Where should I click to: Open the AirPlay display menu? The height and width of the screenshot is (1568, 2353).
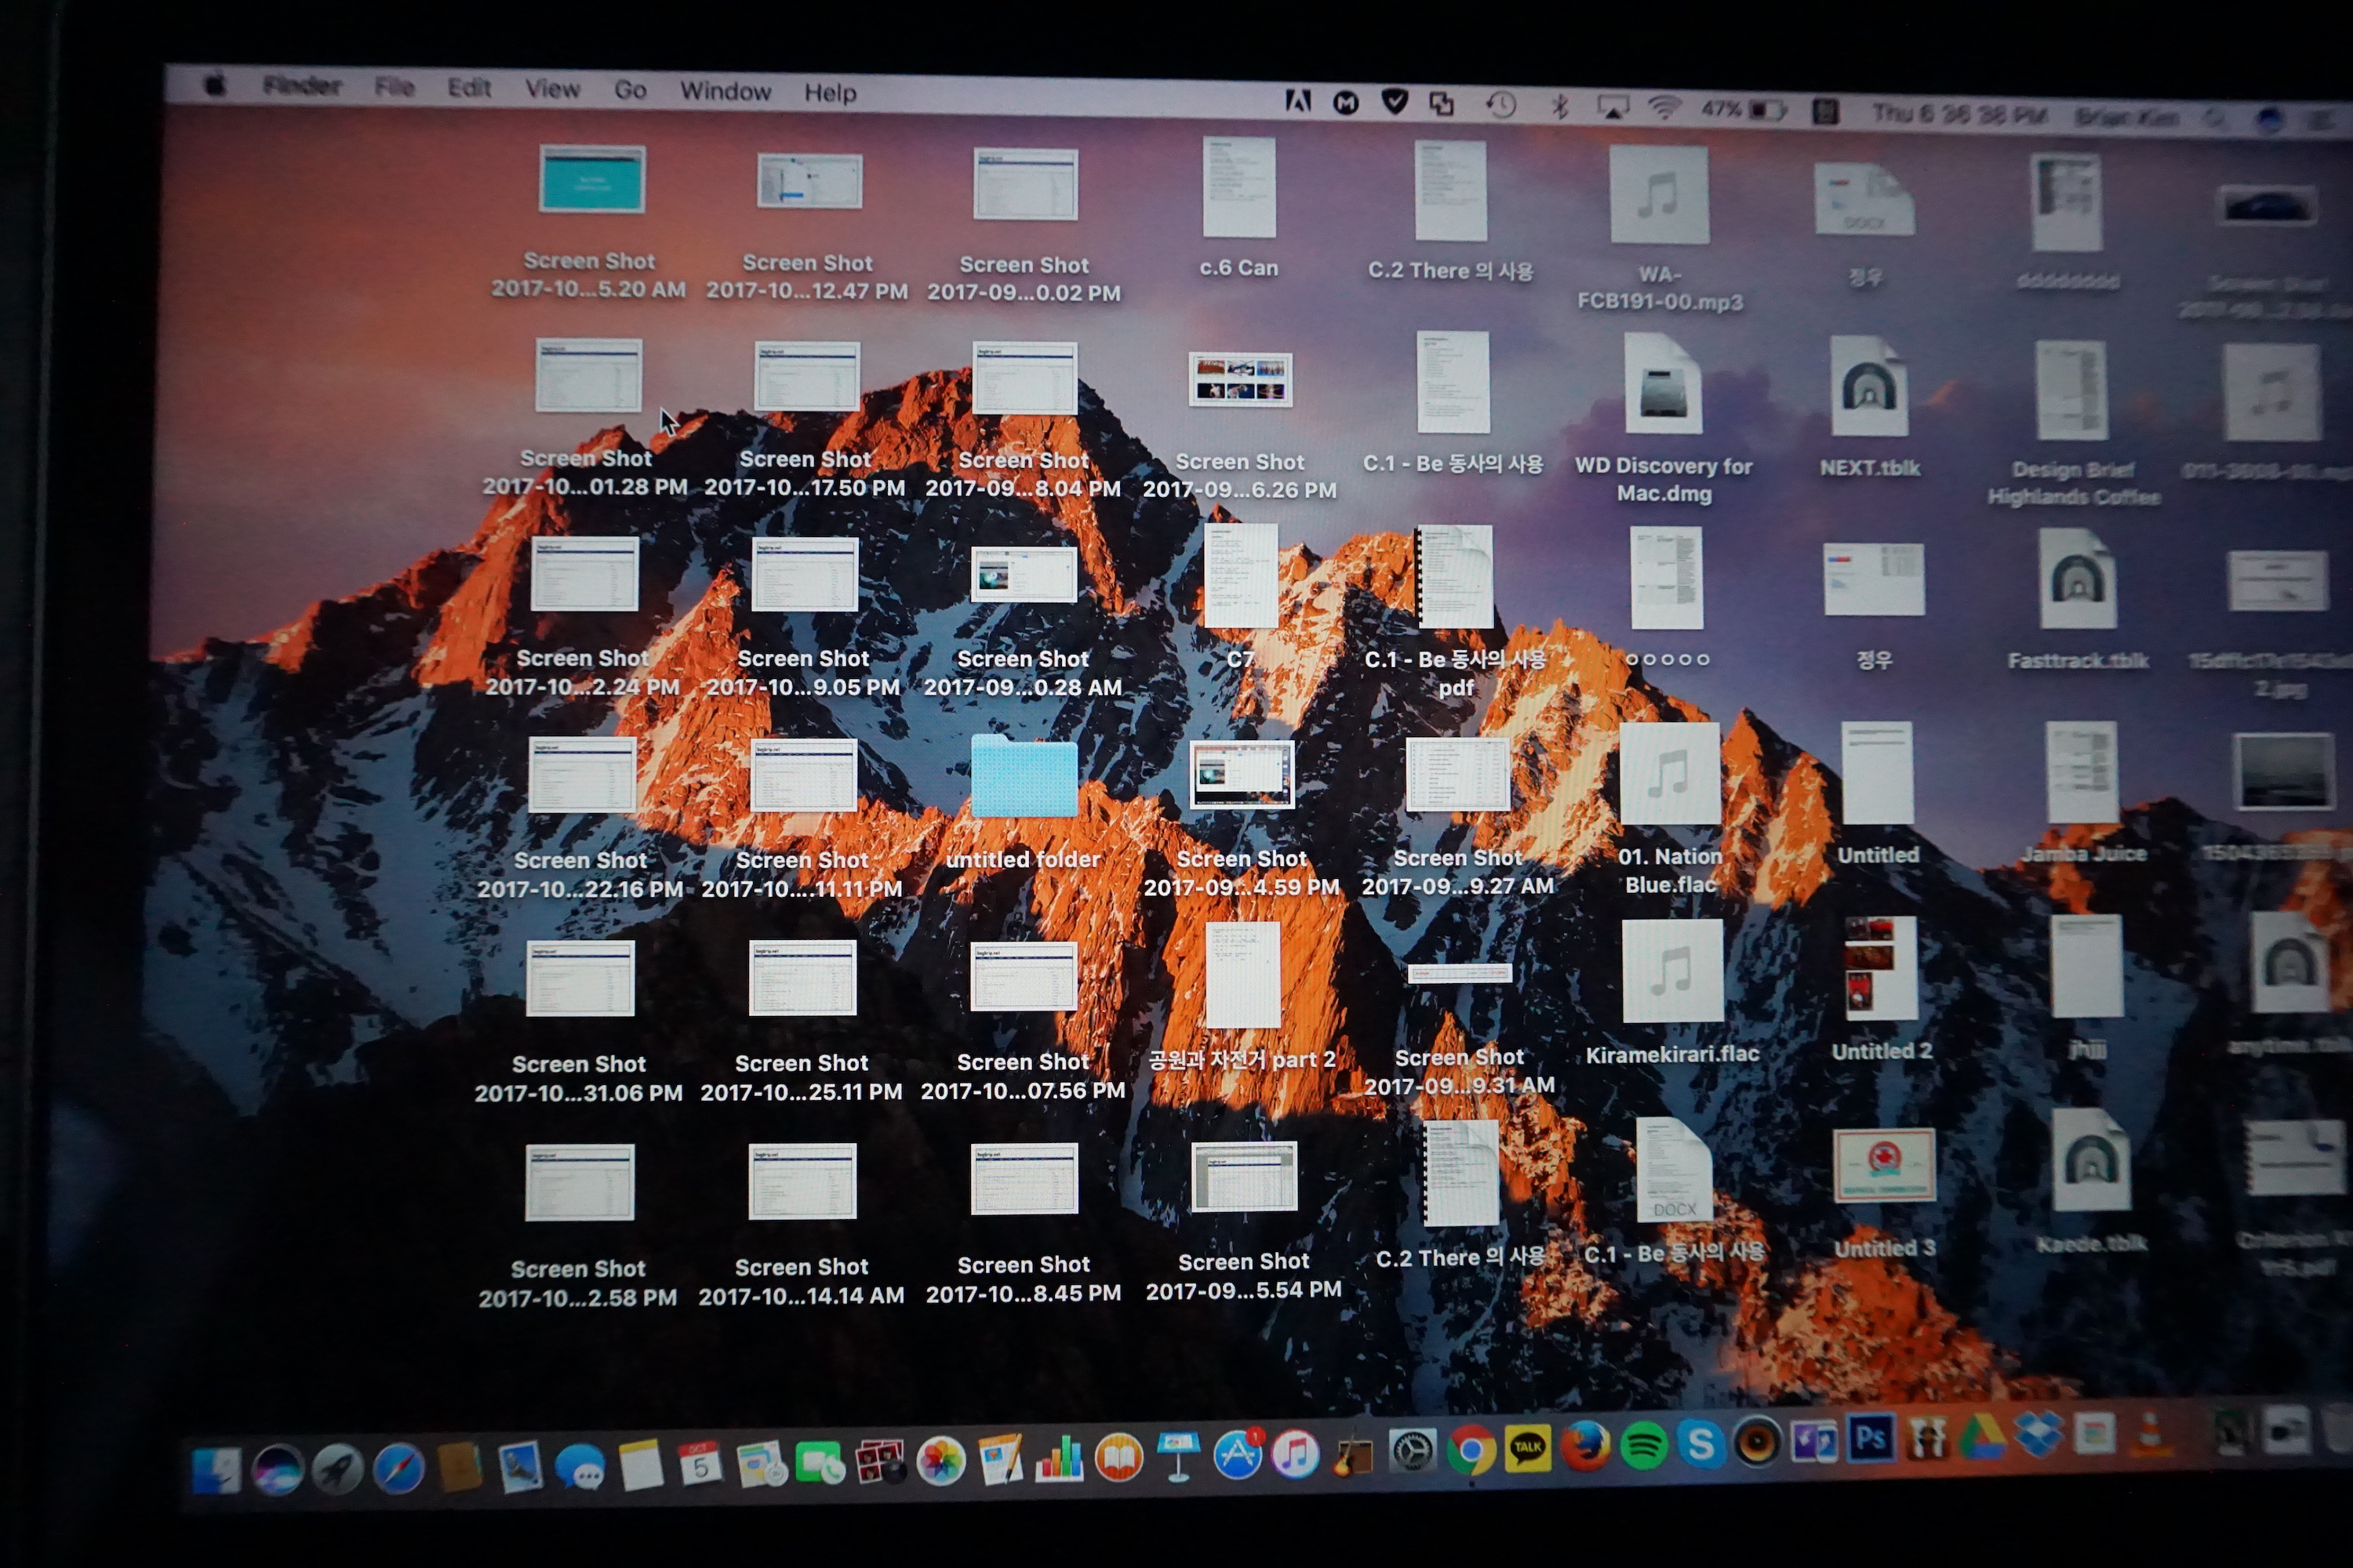point(1612,107)
